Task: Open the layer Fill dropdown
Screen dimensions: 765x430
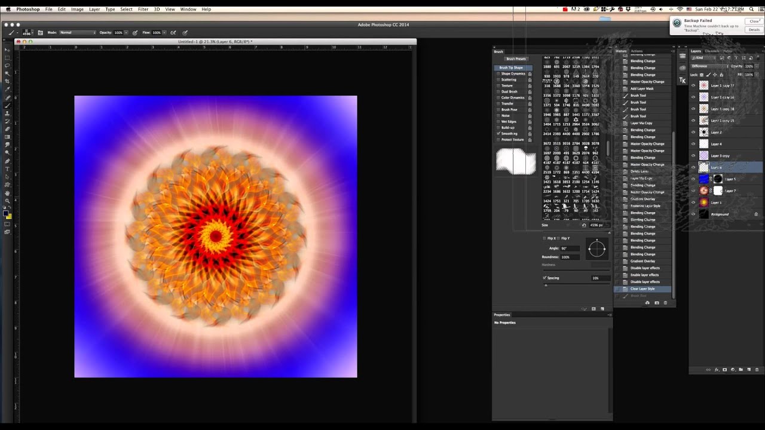Action: coord(757,75)
